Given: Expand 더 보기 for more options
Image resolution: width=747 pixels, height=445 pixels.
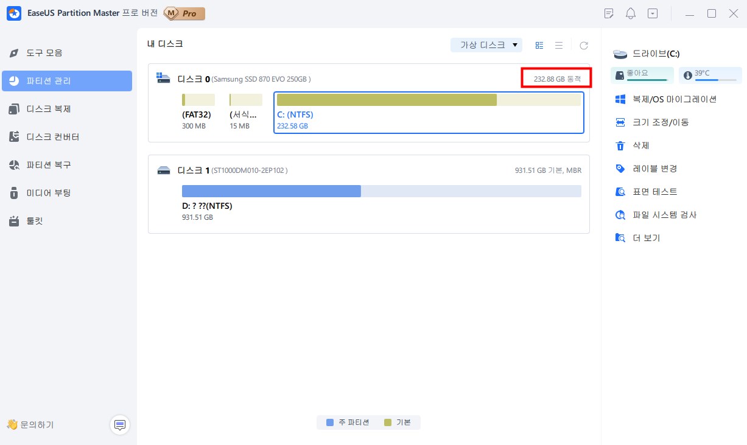Looking at the screenshot, I should coord(647,238).
